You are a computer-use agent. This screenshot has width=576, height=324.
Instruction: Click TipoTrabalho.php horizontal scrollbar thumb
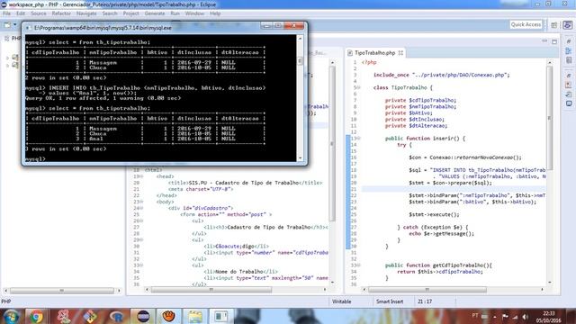[x=427, y=290]
